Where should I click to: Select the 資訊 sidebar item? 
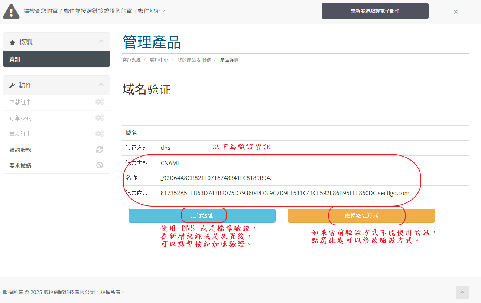pos(56,59)
